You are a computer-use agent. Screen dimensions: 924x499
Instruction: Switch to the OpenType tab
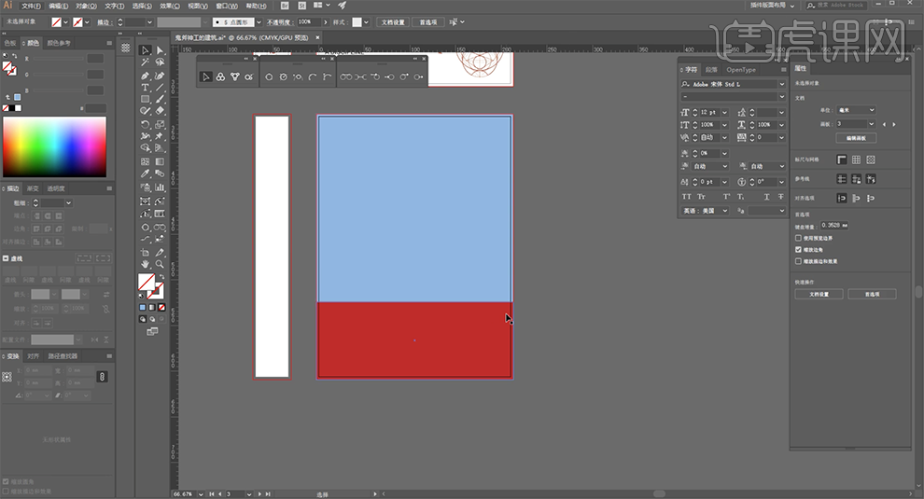click(x=741, y=69)
